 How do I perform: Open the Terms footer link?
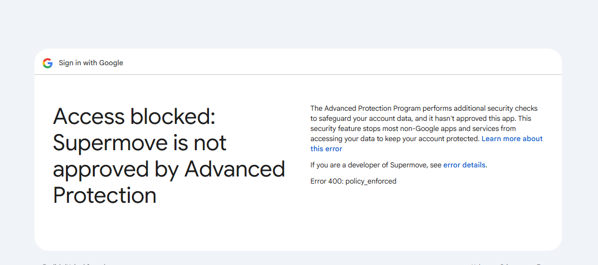542,263
